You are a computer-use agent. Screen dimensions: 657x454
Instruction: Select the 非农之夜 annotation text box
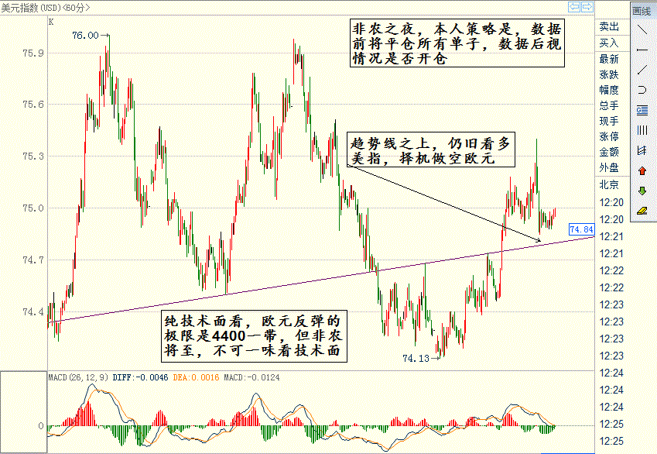[x=457, y=43]
